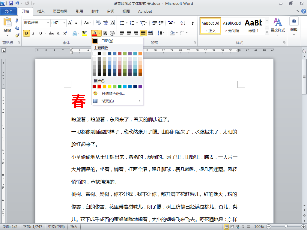The height and width of the screenshot is (230, 307).
Task: Click the Copy icon
Action: (x=17, y=28)
